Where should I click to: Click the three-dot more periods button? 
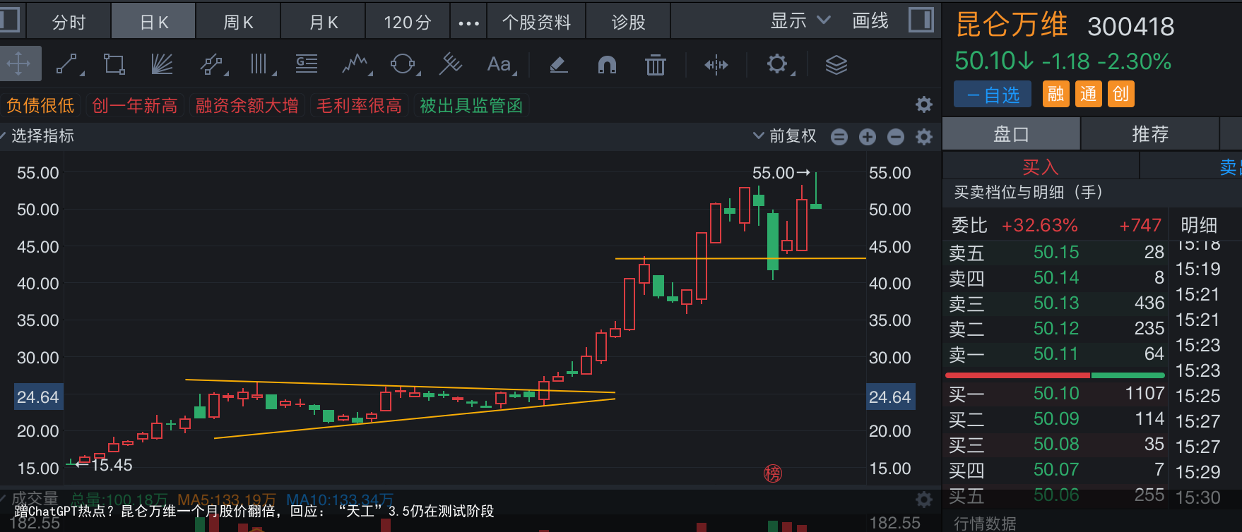[468, 23]
